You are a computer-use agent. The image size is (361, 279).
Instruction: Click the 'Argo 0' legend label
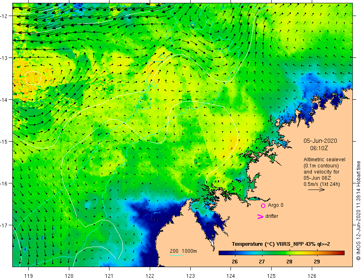click(x=276, y=205)
